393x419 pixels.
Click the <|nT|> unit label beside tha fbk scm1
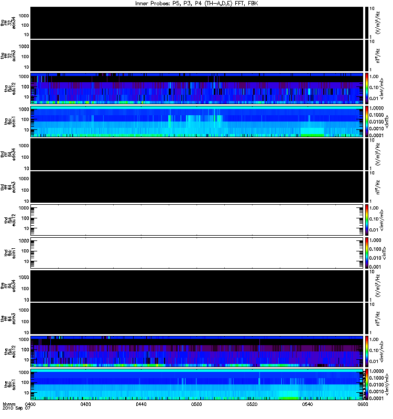coord(386,122)
